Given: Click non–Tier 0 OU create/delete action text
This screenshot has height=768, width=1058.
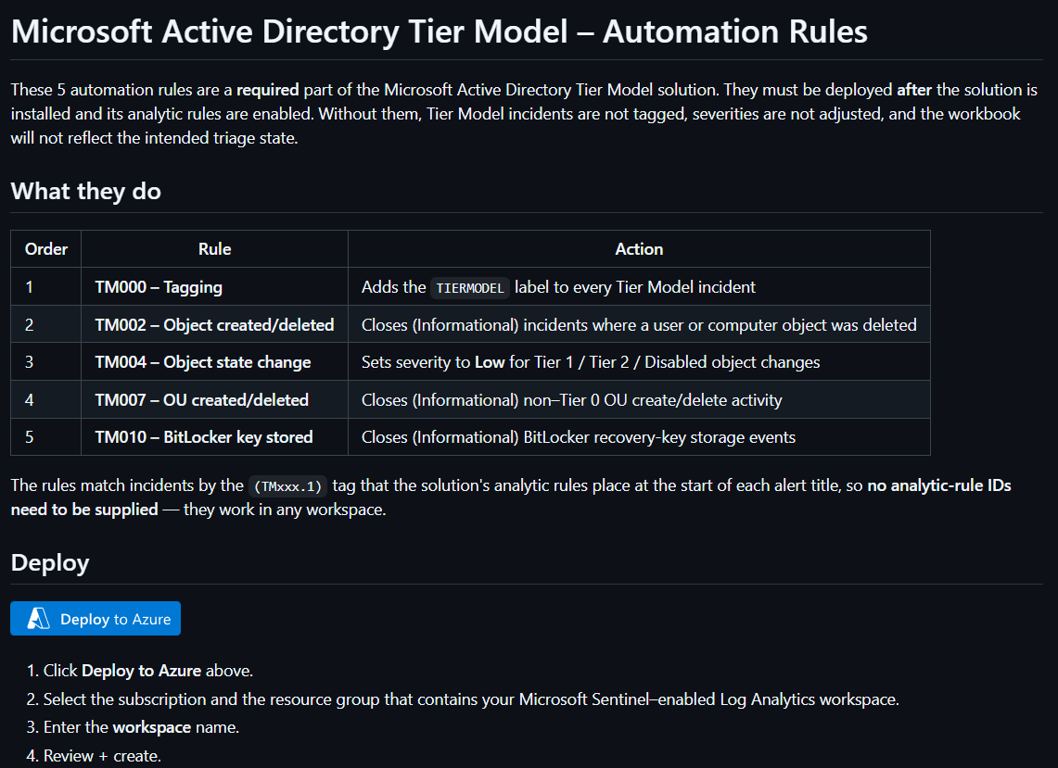Looking at the screenshot, I should [571, 400].
